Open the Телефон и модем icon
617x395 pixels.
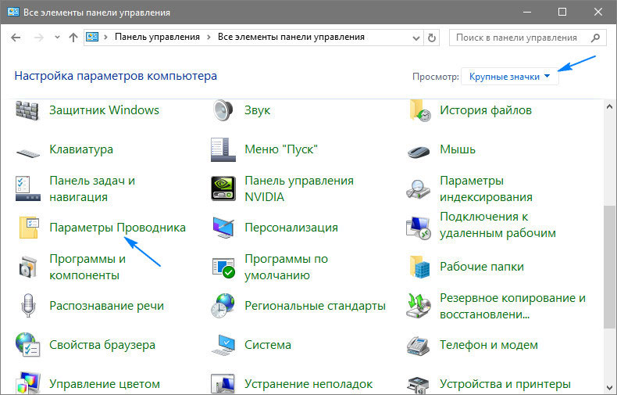click(x=419, y=345)
